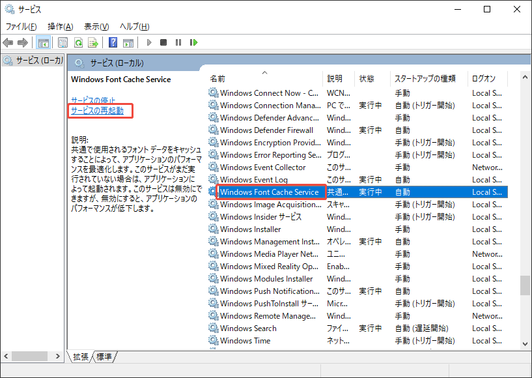Open the ヘルプ(H) menu
532x378 pixels.
point(134,27)
